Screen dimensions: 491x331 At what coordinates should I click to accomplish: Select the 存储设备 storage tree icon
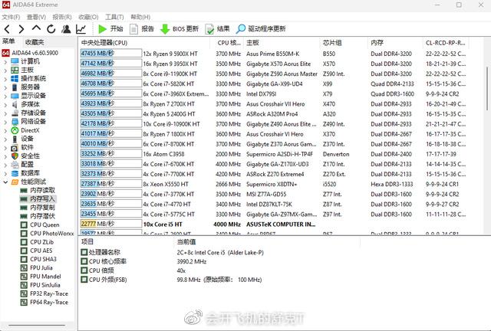click(15, 113)
